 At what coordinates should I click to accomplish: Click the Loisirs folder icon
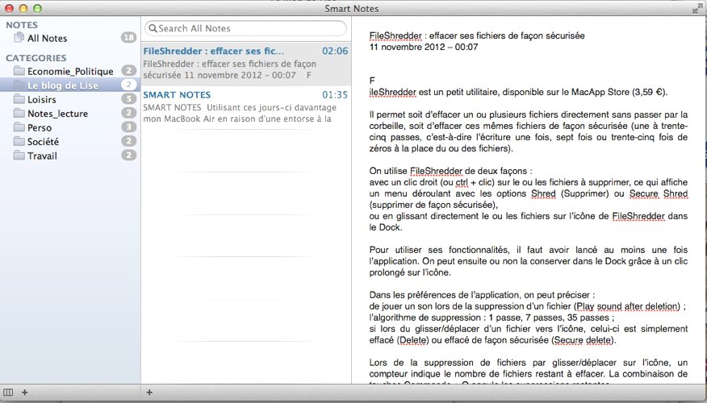coord(19,99)
